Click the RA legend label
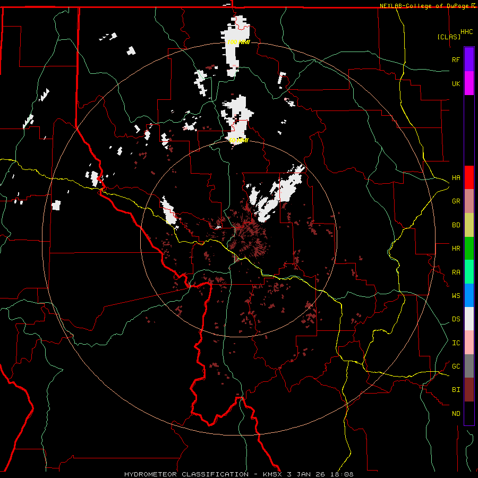This screenshot has height=478, width=478. tap(456, 272)
